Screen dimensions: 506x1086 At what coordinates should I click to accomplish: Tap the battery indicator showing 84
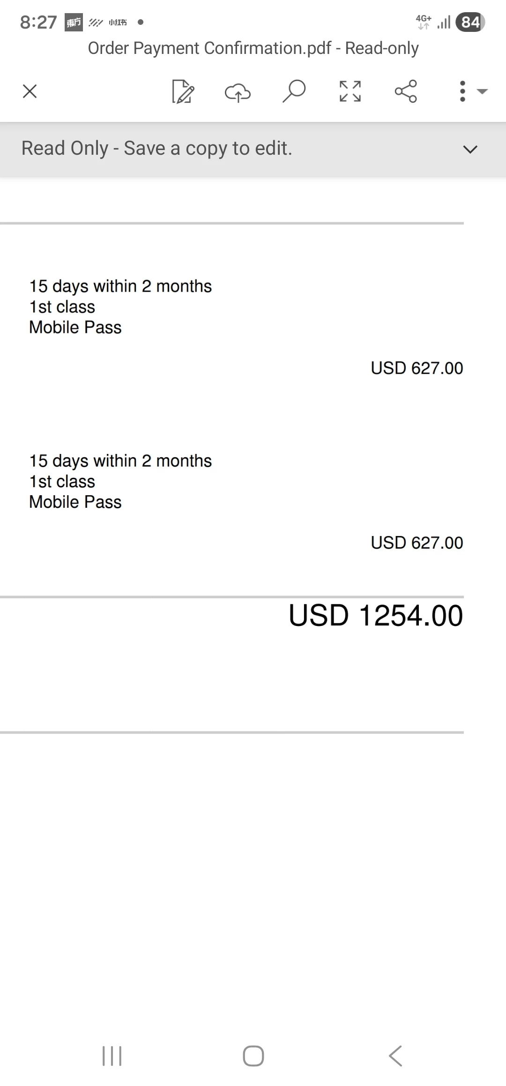tap(470, 22)
